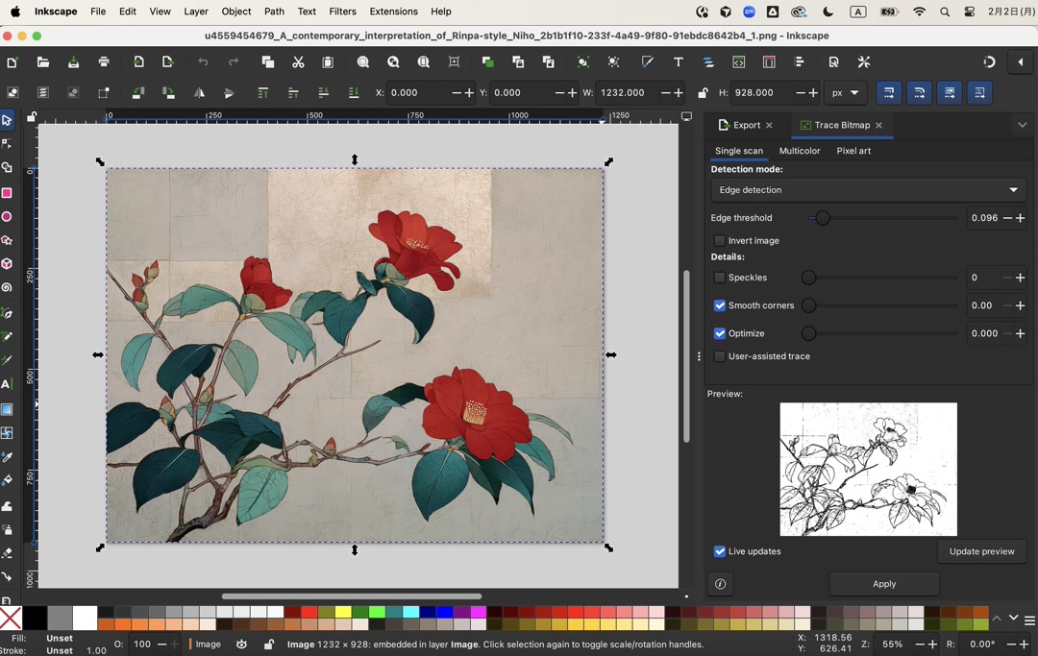1038x656 pixels.
Task: Select the Ellipse tool in the toolbox
Action: [x=7, y=217]
